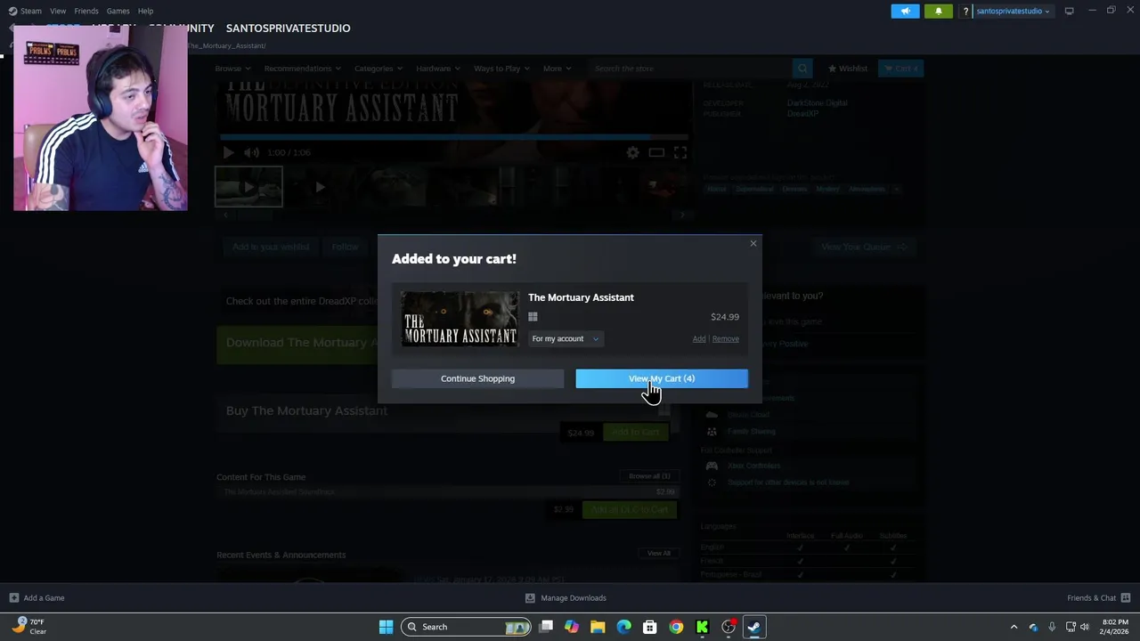Expand the Ways to Play menu
Screen dimensions: 1140x641
pyautogui.click(x=501, y=69)
